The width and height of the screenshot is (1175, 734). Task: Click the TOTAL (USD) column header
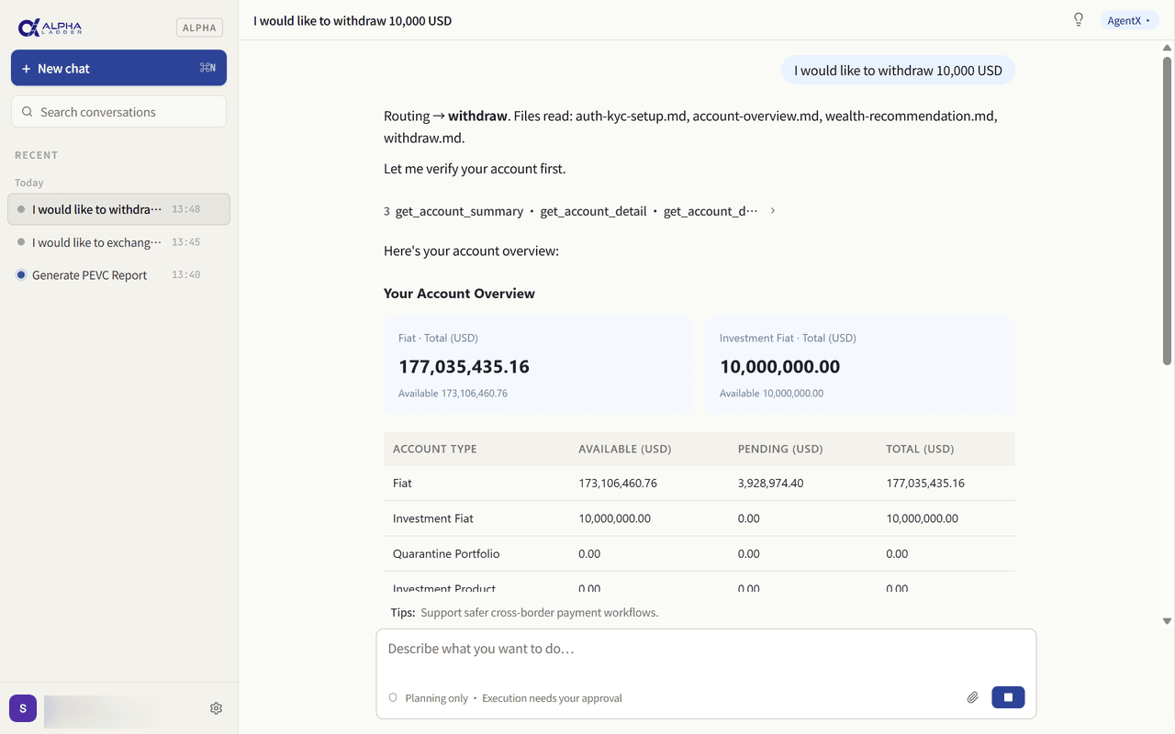921,449
